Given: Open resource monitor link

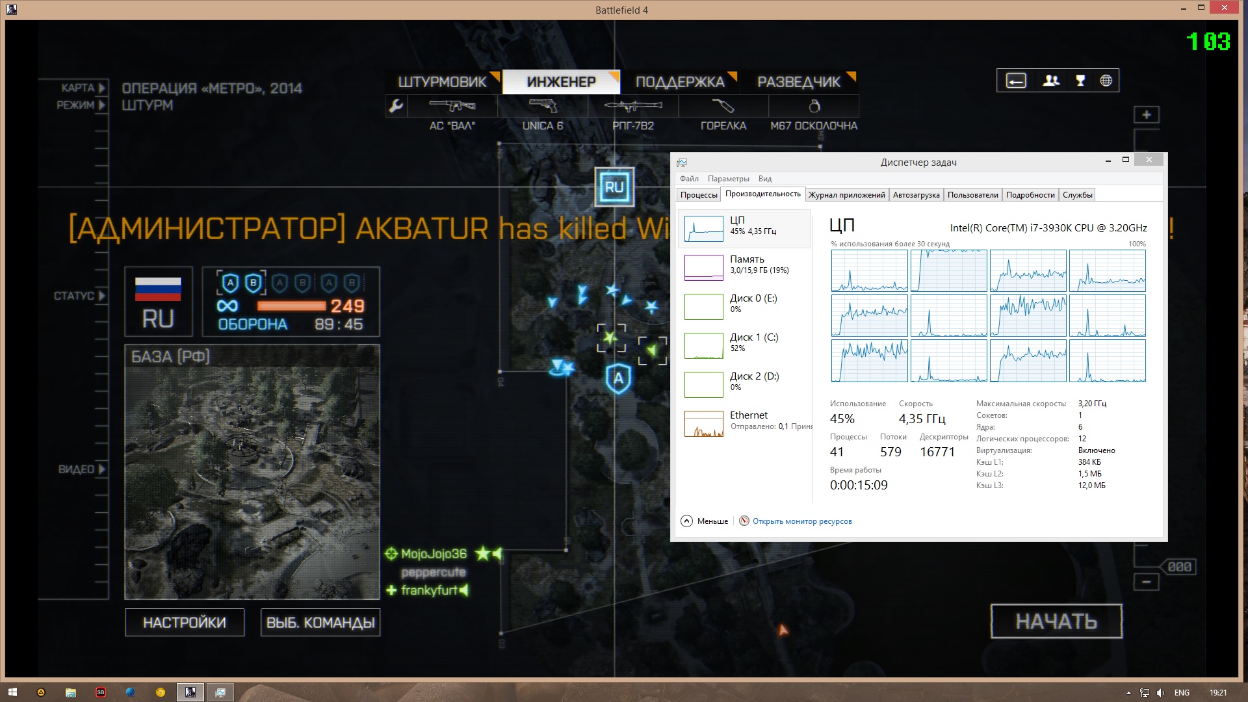Looking at the screenshot, I should [801, 521].
